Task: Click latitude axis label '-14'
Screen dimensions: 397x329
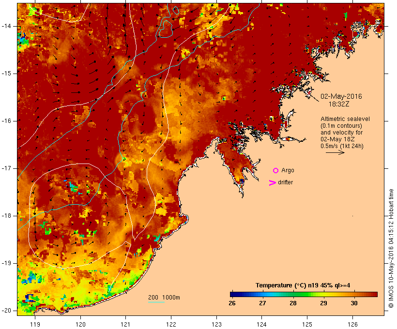Action: point(6,26)
